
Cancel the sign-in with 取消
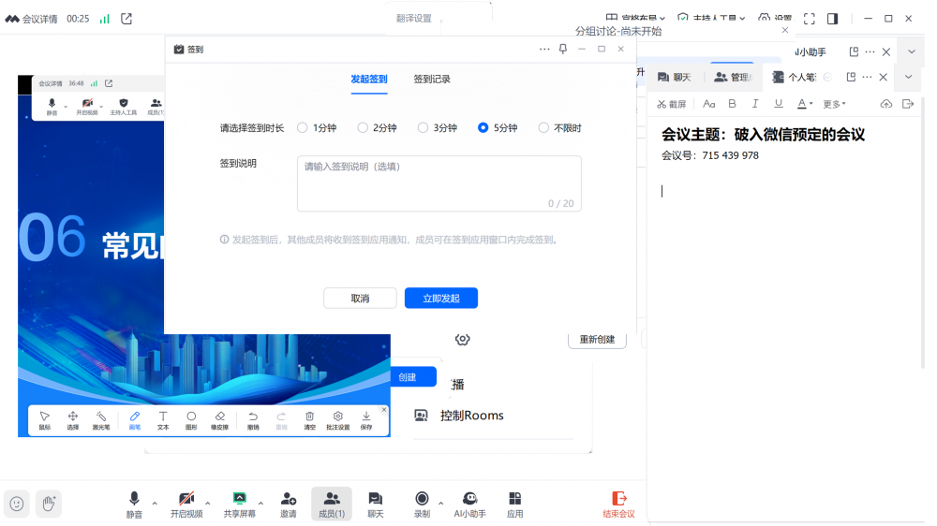[x=360, y=298]
